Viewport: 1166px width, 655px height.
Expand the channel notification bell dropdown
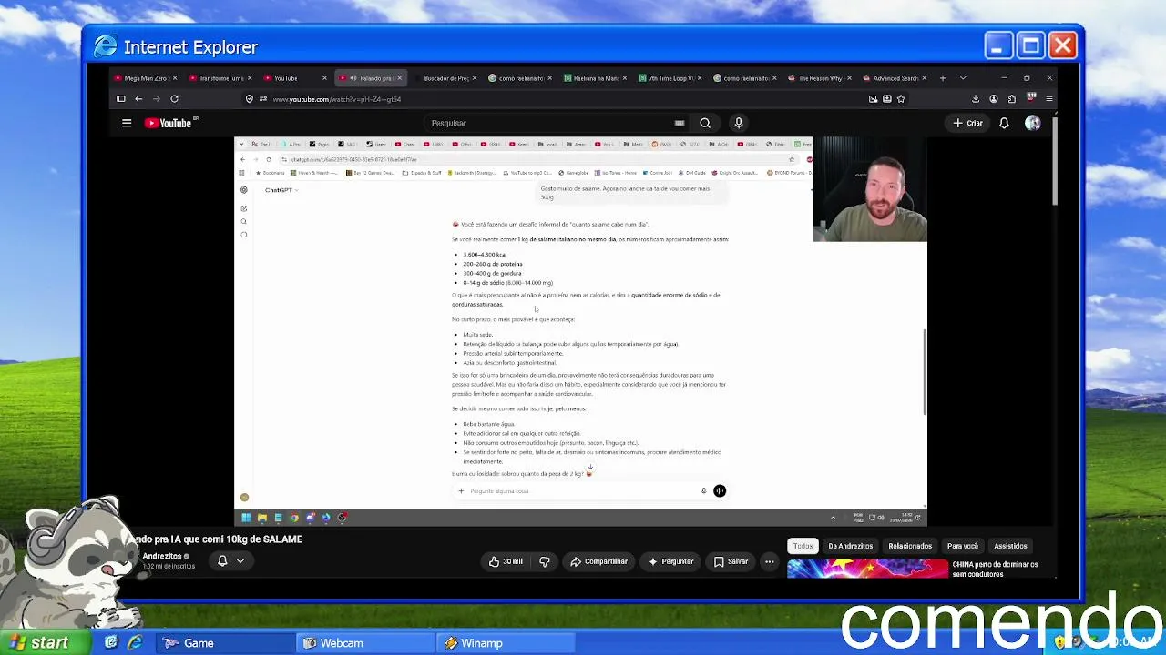pyautogui.click(x=230, y=561)
